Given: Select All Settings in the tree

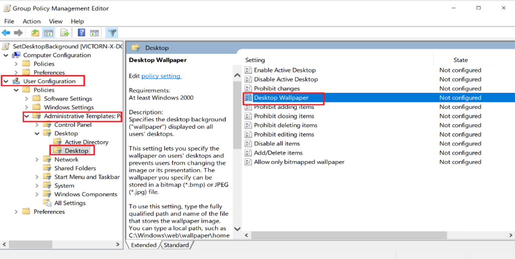Looking at the screenshot, I should pyautogui.click(x=70, y=203).
